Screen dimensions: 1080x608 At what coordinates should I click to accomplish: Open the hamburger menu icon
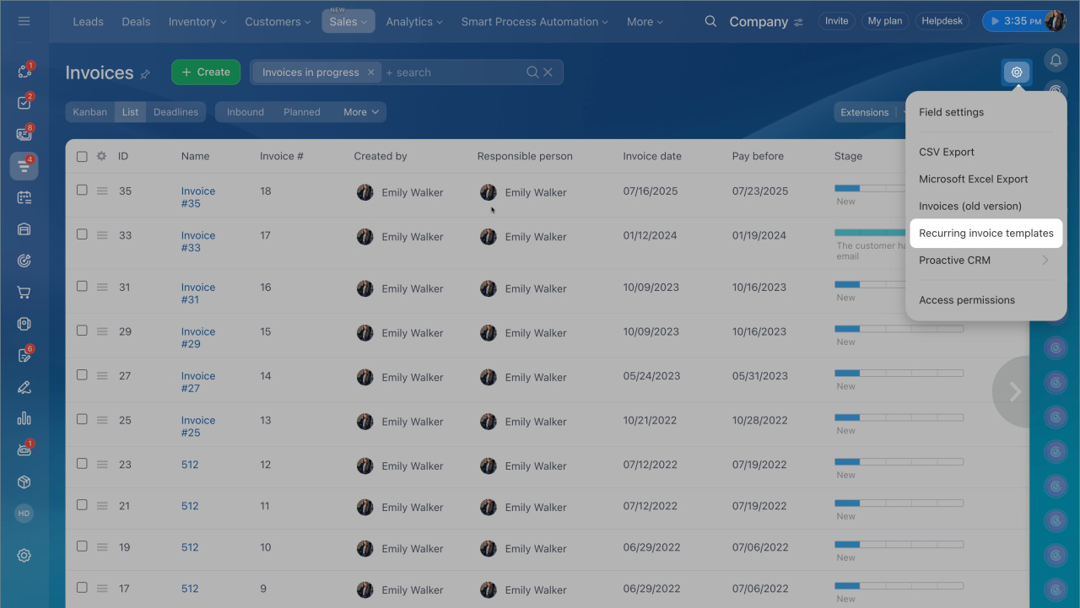[x=24, y=21]
